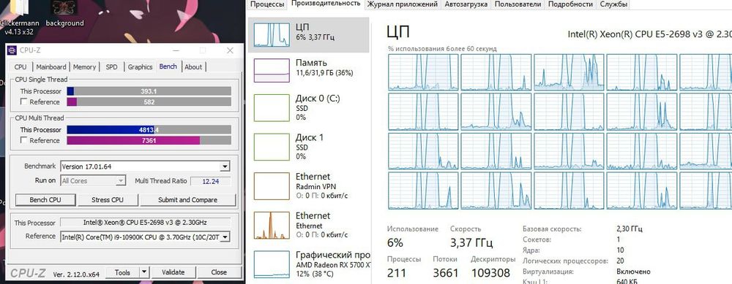Click the Single Thread Reference 582 bar
Viewport: 732px width, 284px height.
point(149,102)
